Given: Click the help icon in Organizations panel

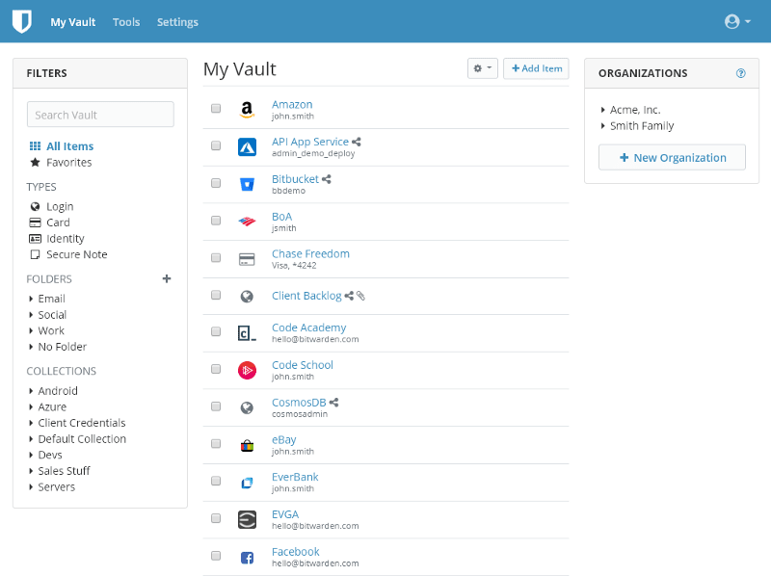Looking at the screenshot, I should (x=740, y=72).
